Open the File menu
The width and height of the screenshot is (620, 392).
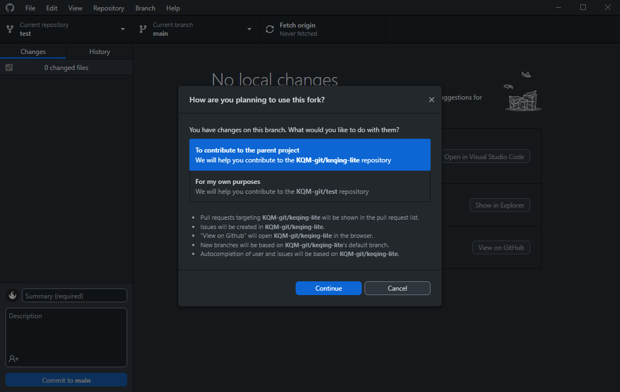point(30,8)
